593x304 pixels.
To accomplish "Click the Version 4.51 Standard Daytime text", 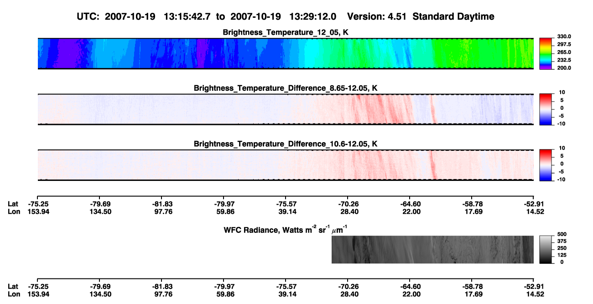I will (x=421, y=17).
